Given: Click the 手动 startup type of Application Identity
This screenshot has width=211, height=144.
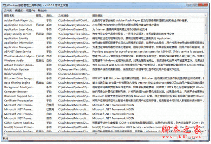Looking at the screenshot, I should (49, 38).
